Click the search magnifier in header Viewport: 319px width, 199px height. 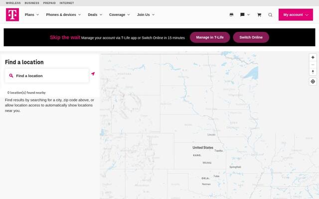coord(270,14)
